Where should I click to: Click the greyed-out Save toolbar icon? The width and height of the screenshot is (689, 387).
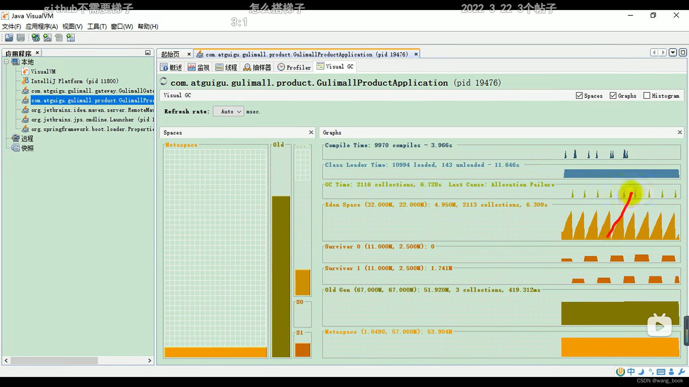pos(21,38)
